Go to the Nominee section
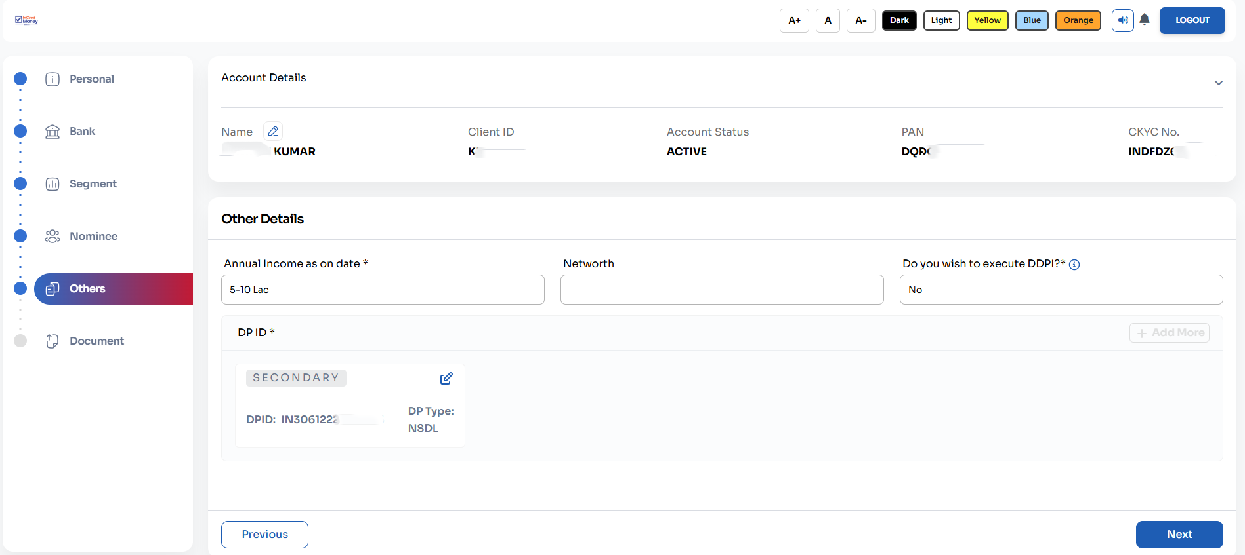 [94, 237]
